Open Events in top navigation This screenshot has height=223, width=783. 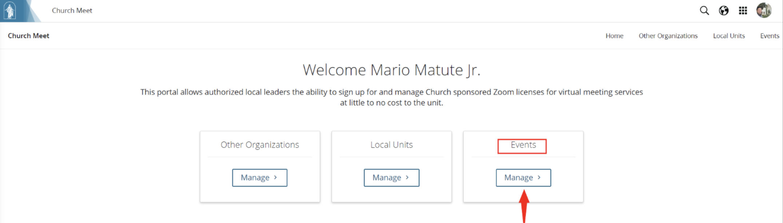[770, 36]
